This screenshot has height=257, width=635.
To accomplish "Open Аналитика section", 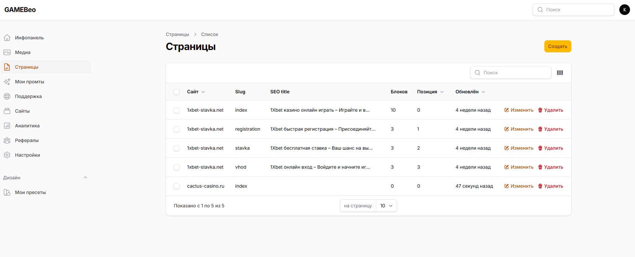I will point(46,126).
